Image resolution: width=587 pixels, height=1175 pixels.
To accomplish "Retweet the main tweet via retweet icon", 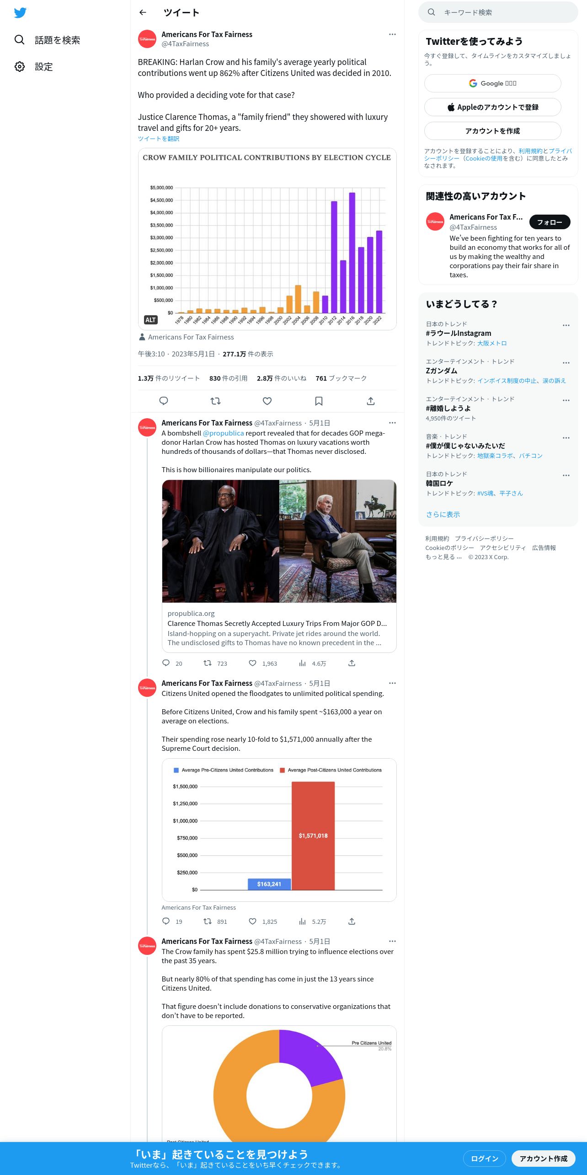I will point(215,401).
